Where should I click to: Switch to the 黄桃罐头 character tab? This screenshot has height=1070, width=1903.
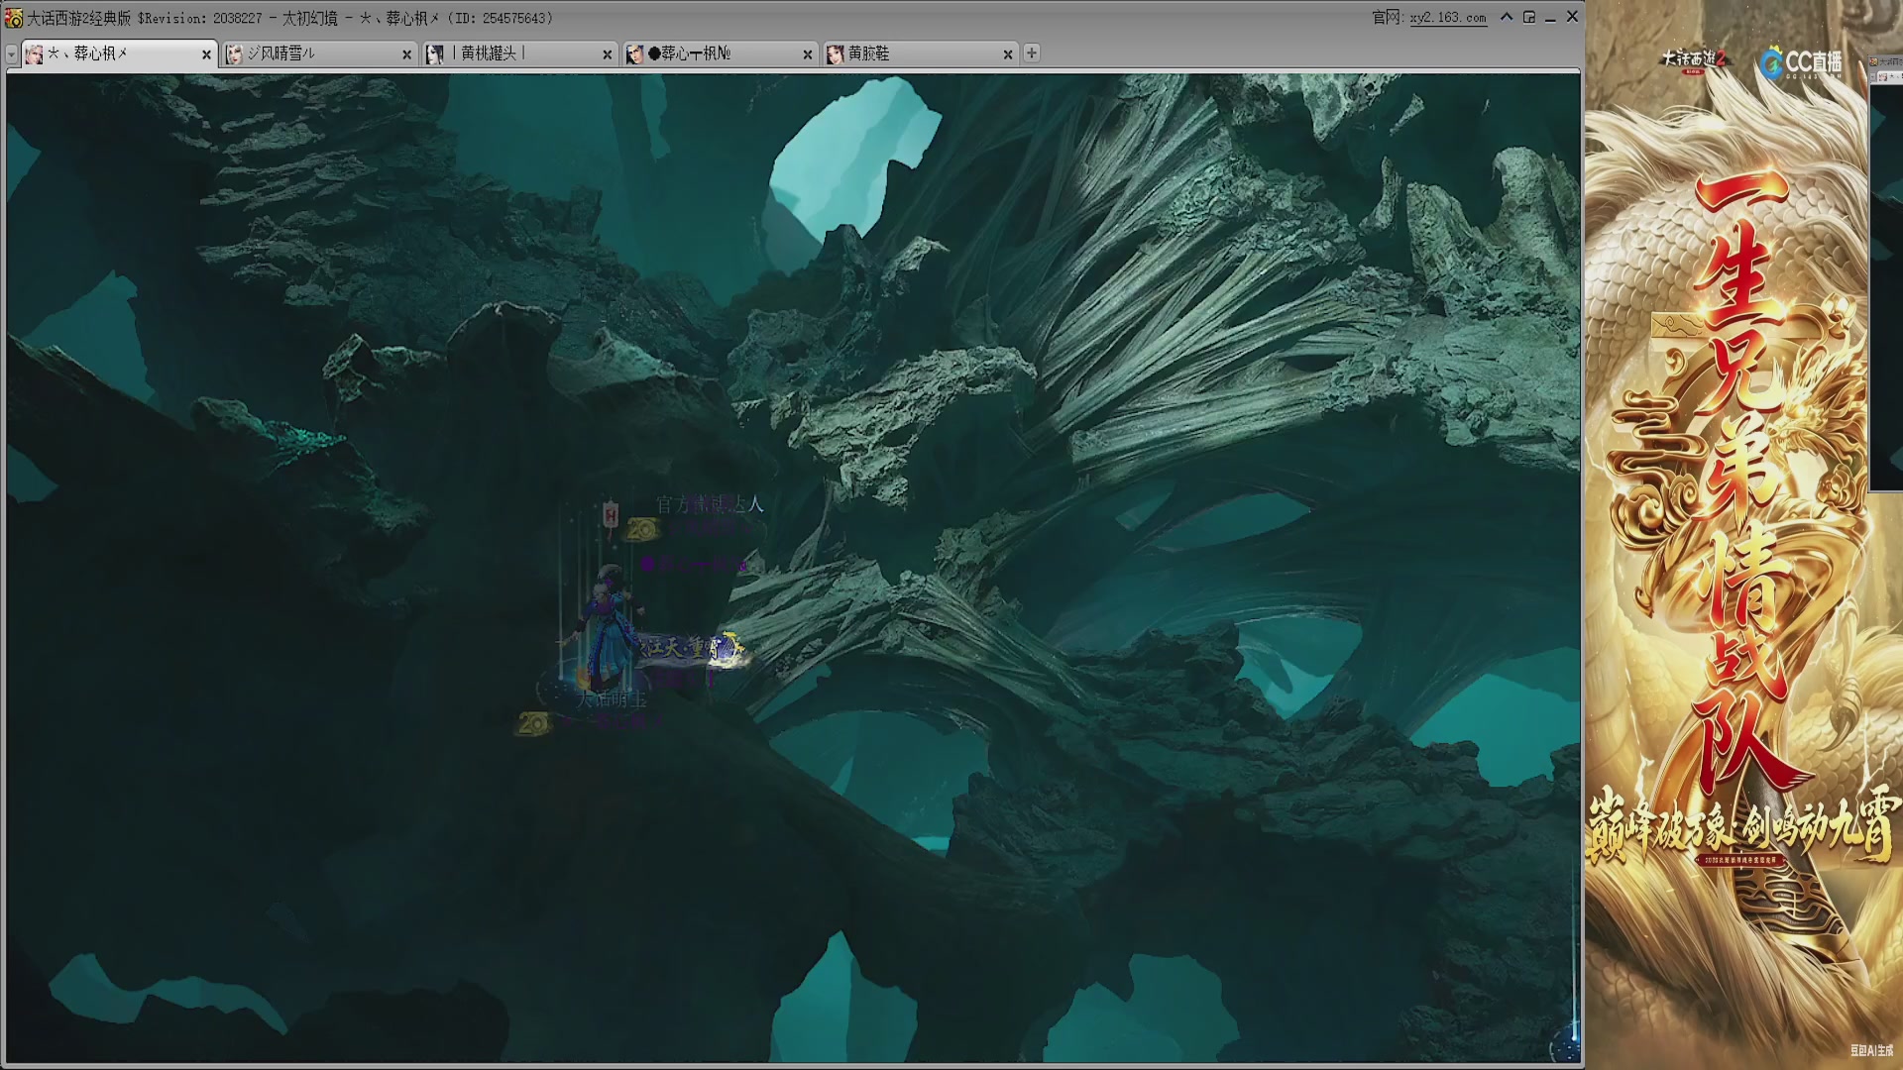[519, 53]
